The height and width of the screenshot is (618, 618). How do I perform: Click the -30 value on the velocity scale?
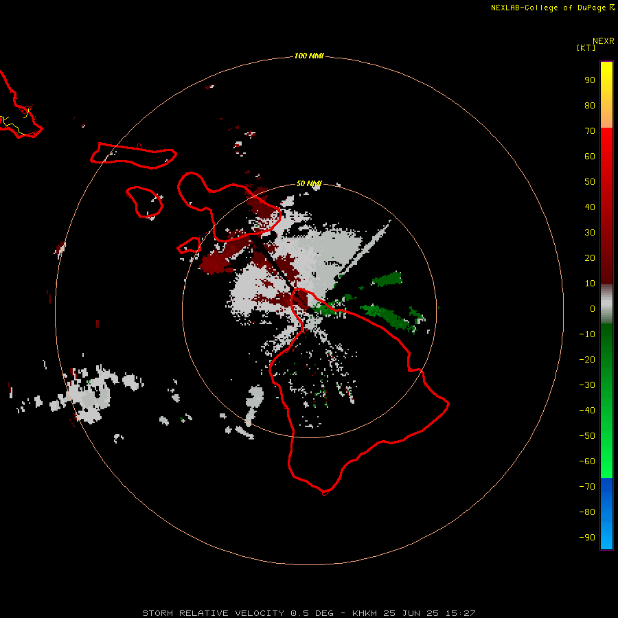587,385
